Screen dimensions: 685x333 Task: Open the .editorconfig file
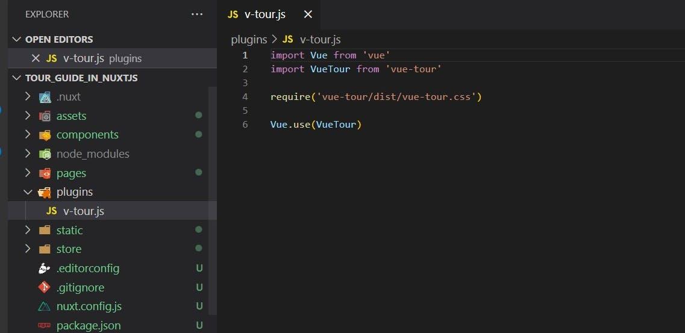(88, 269)
